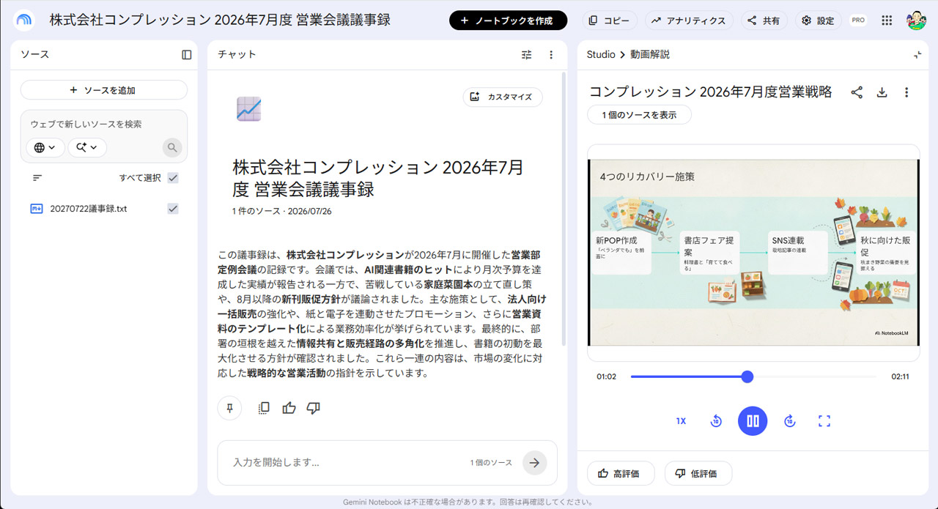
Task: Open the source filter sort icon
Action: pyautogui.click(x=37, y=178)
